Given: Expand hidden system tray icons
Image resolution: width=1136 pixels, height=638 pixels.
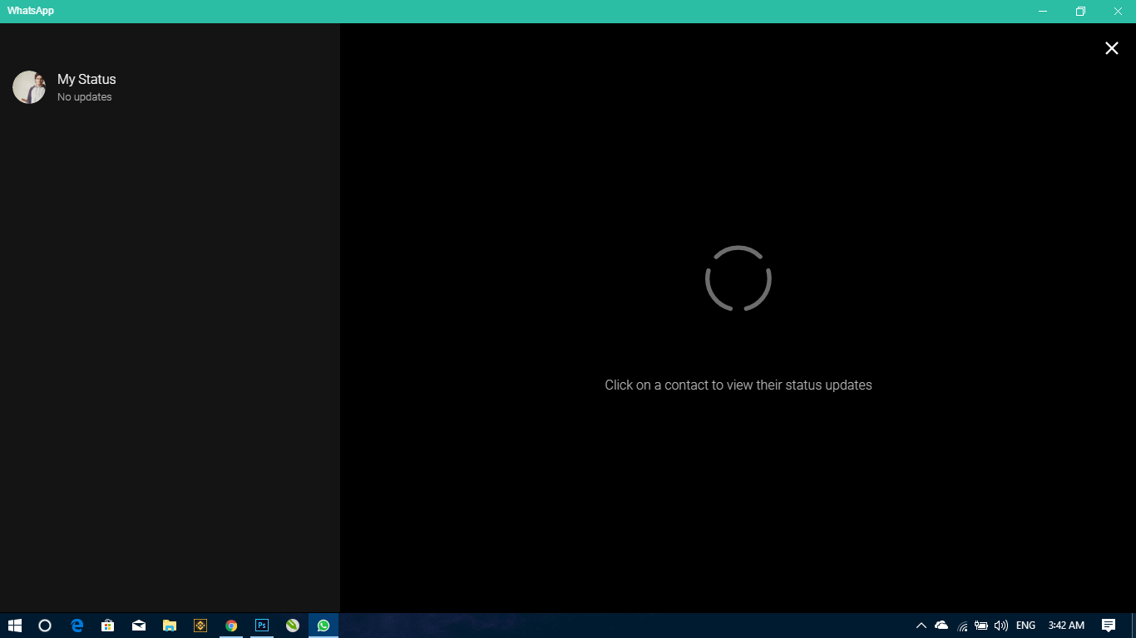Looking at the screenshot, I should (921, 626).
